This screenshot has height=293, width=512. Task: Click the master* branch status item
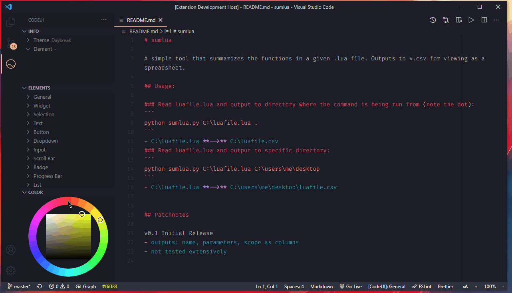click(19, 287)
